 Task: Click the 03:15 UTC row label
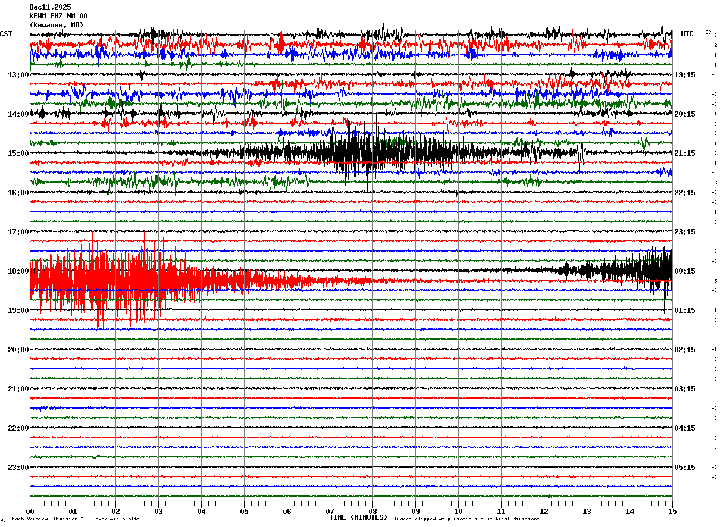tap(685, 389)
